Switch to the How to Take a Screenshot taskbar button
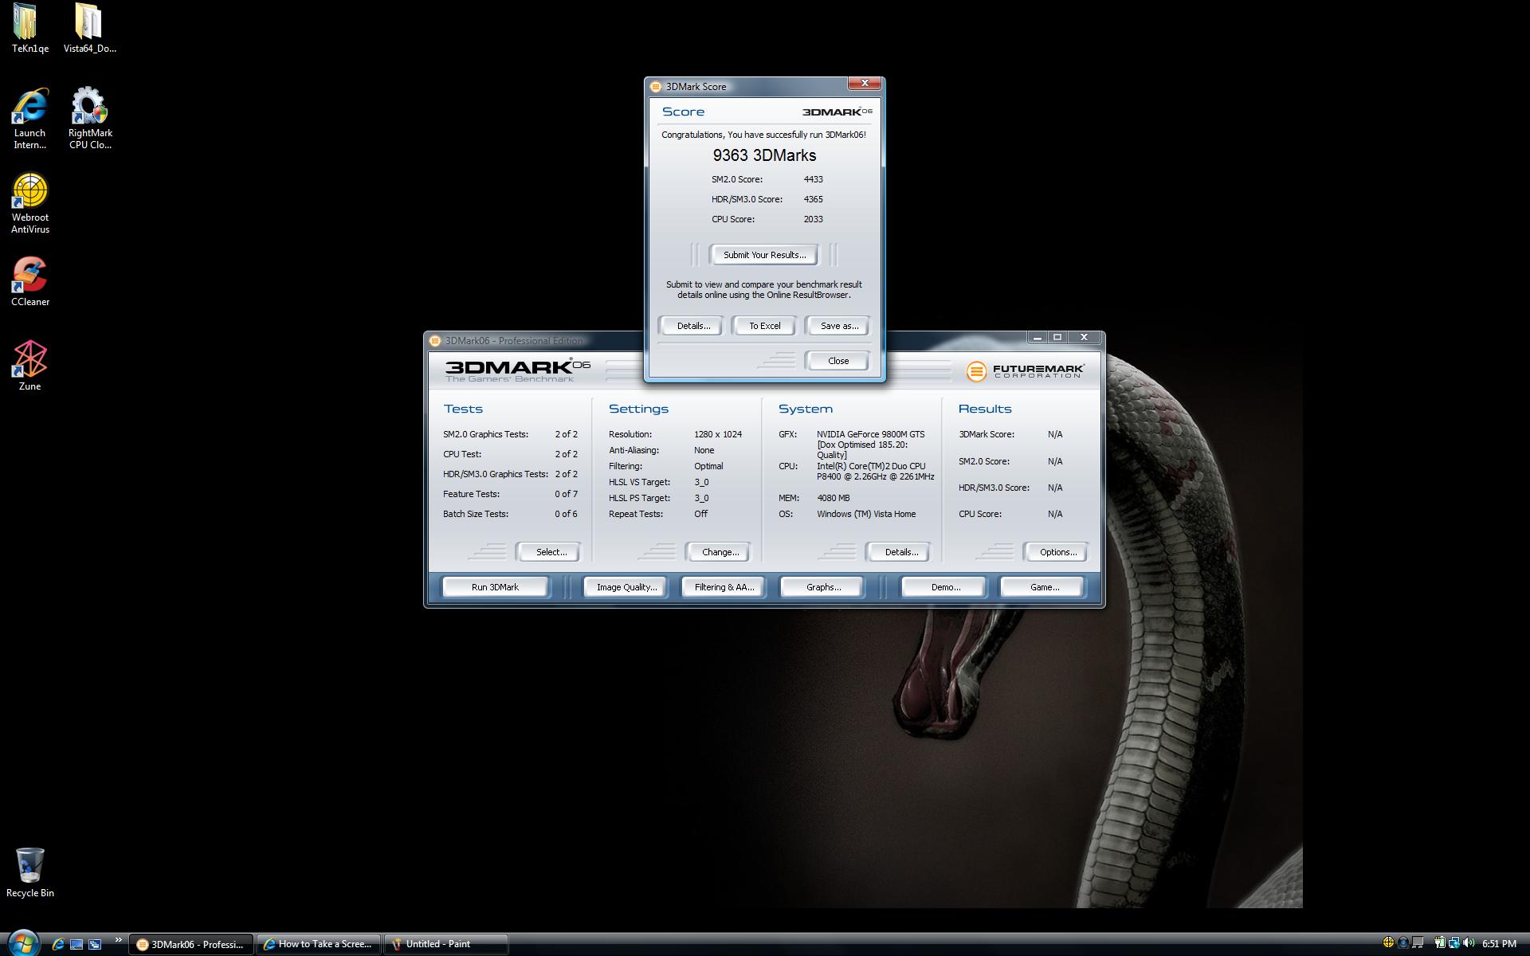The height and width of the screenshot is (956, 1530). (319, 944)
